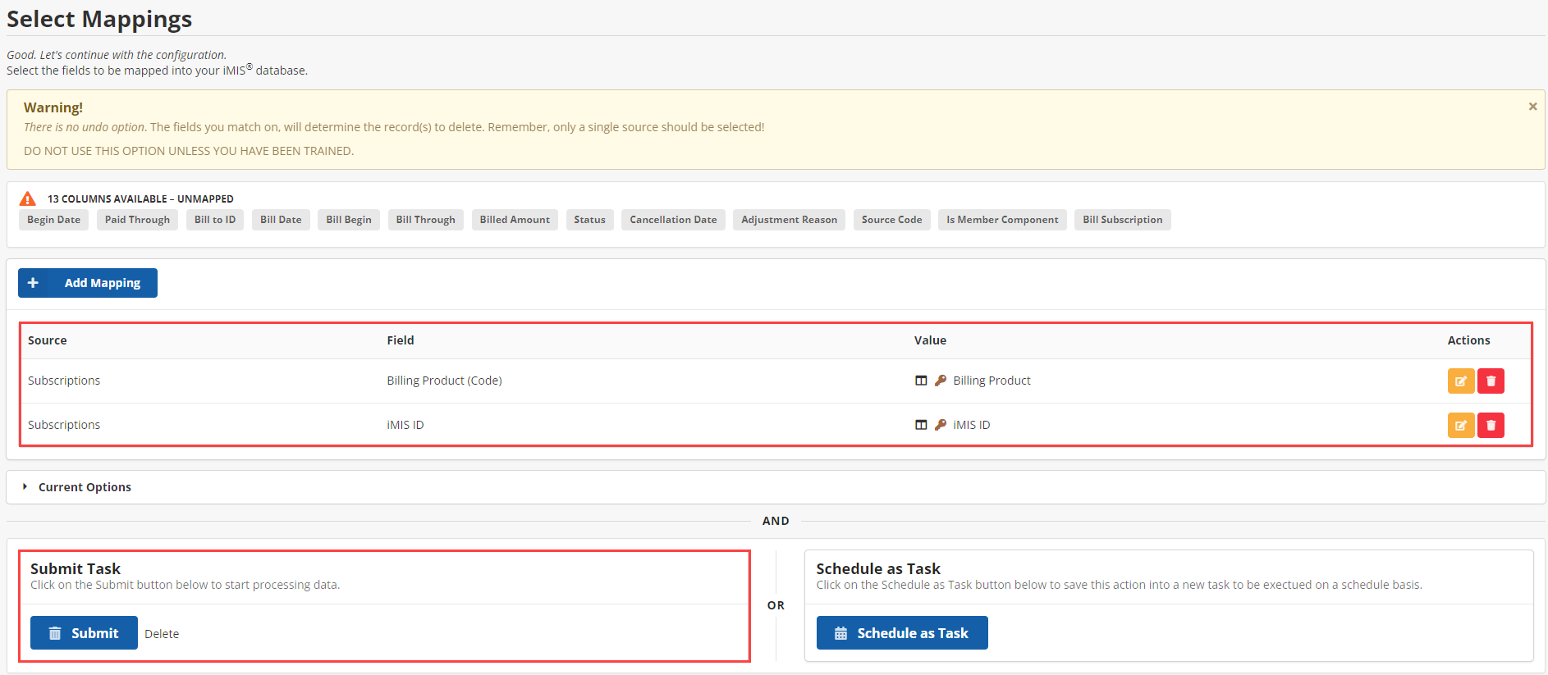
Task: Edit the iMIS ID mapping row
Action: click(1460, 426)
